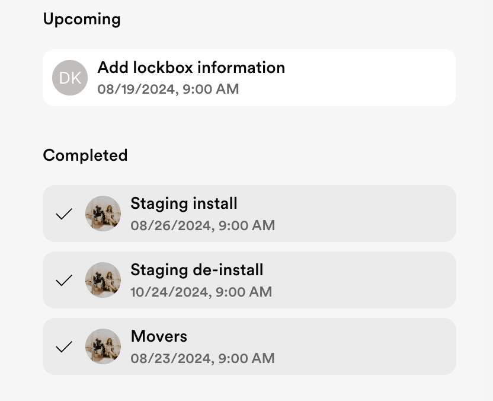Click the Completed section heading
The image size is (493, 401).
(x=85, y=155)
